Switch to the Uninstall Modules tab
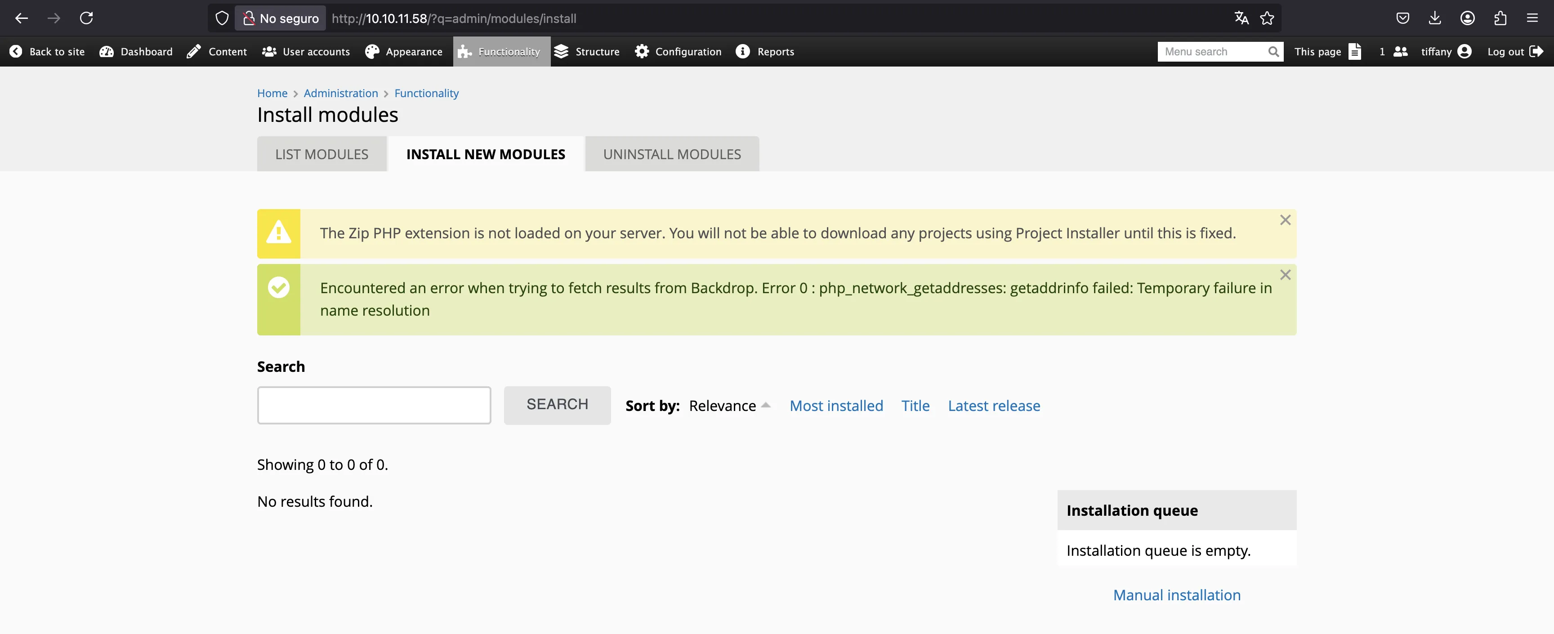Screen dimensions: 1554x634 pyautogui.click(x=672, y=154)
